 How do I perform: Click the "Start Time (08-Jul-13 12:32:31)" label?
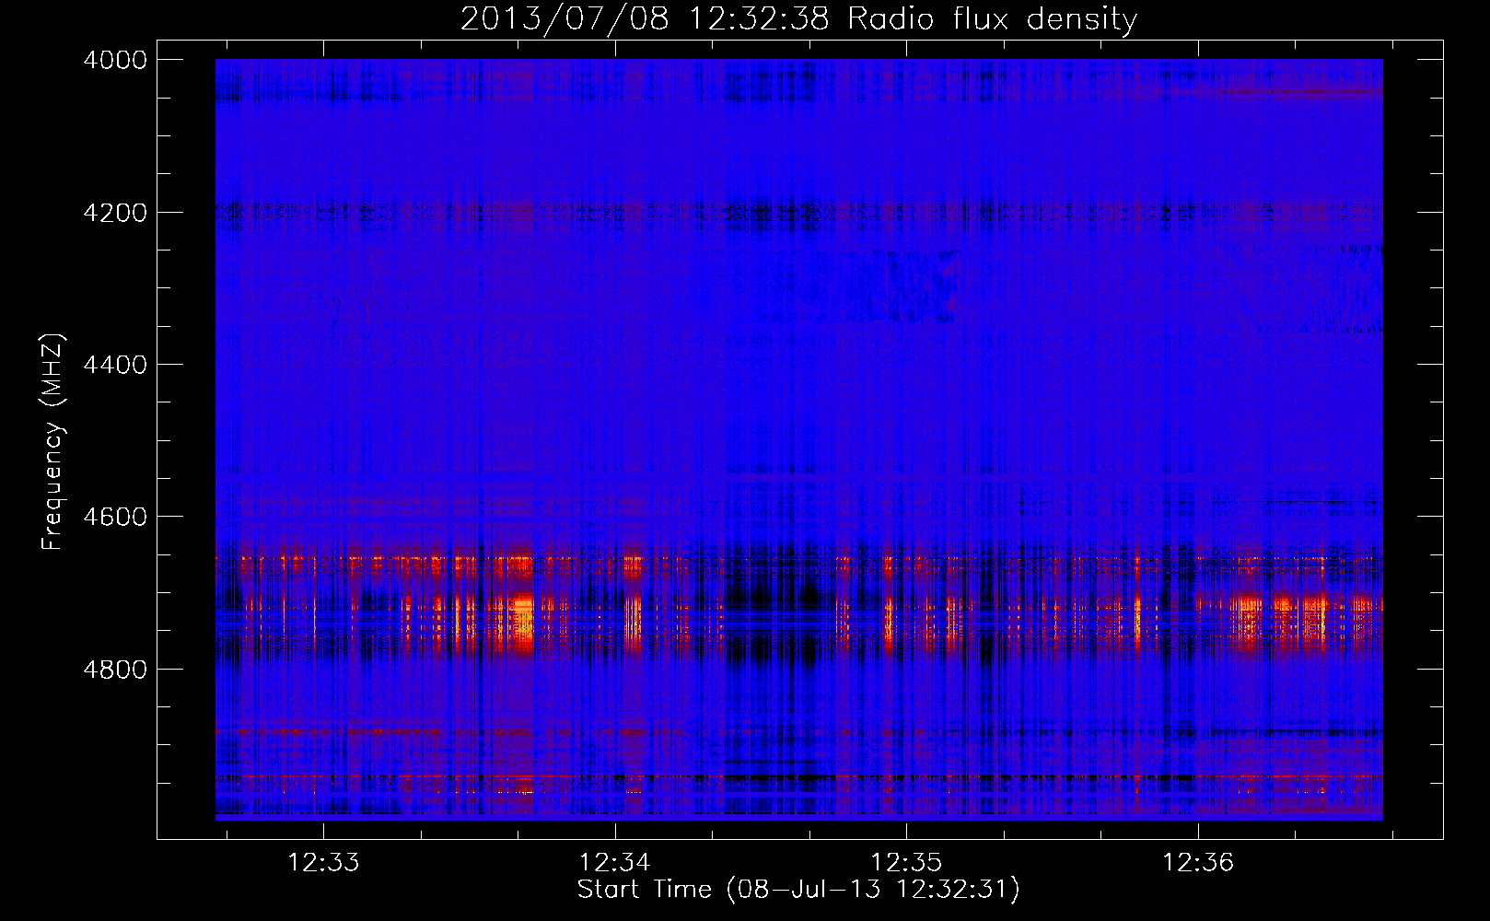pos(798,890)
